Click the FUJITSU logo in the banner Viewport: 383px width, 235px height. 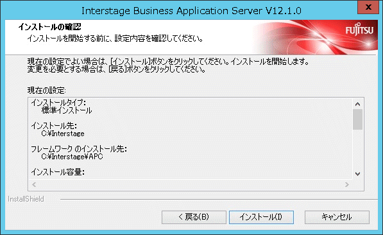[359, 30]
